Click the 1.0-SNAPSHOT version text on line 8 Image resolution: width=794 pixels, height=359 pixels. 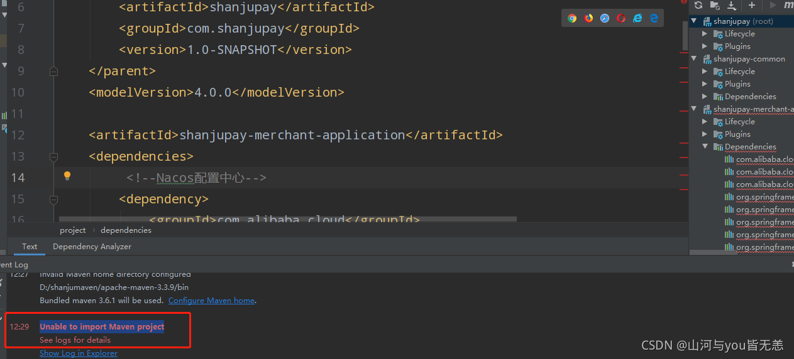[232, 50]
